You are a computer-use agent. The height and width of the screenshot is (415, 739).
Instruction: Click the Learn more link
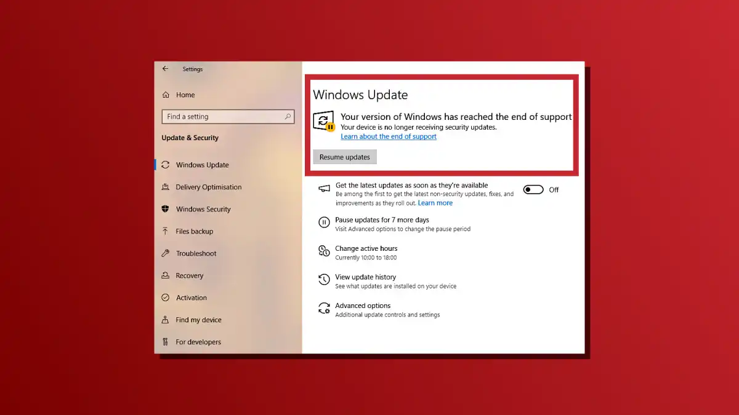point(435,202)
